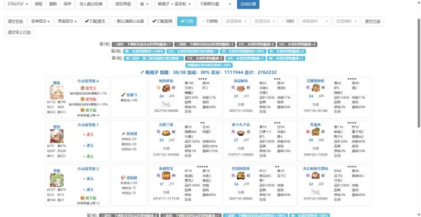Click the blue 自动计算 auto calculate button
This screenshot has width=421, height=217.
pyautogui.click(x=248, y=4)
